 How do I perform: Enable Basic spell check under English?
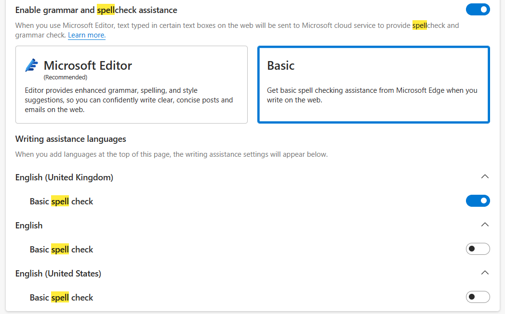click(478, 249)
